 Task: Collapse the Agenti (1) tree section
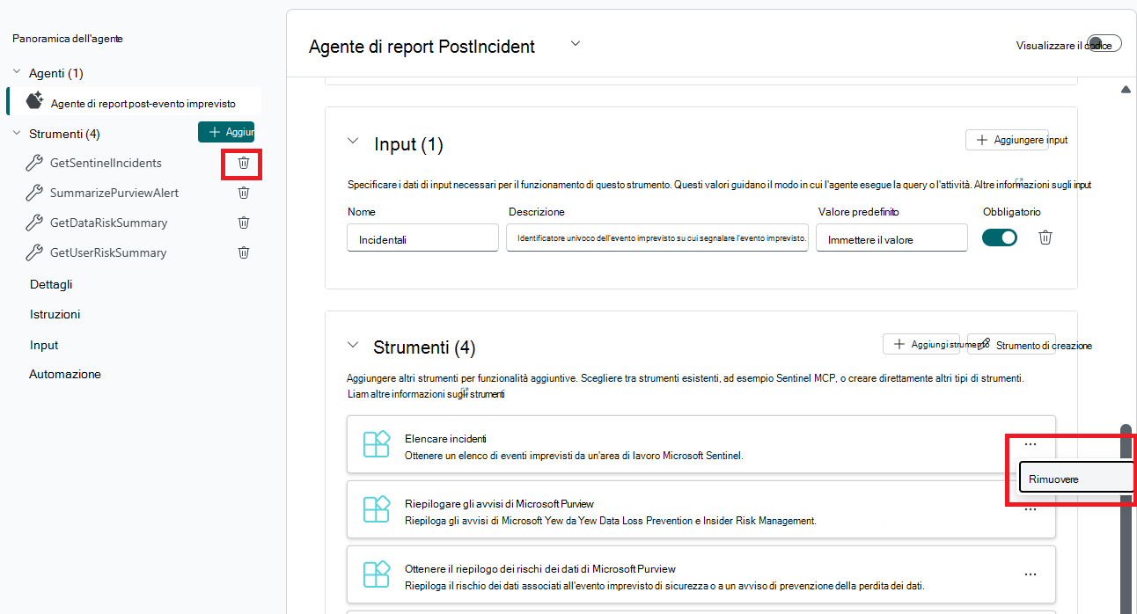17,72
